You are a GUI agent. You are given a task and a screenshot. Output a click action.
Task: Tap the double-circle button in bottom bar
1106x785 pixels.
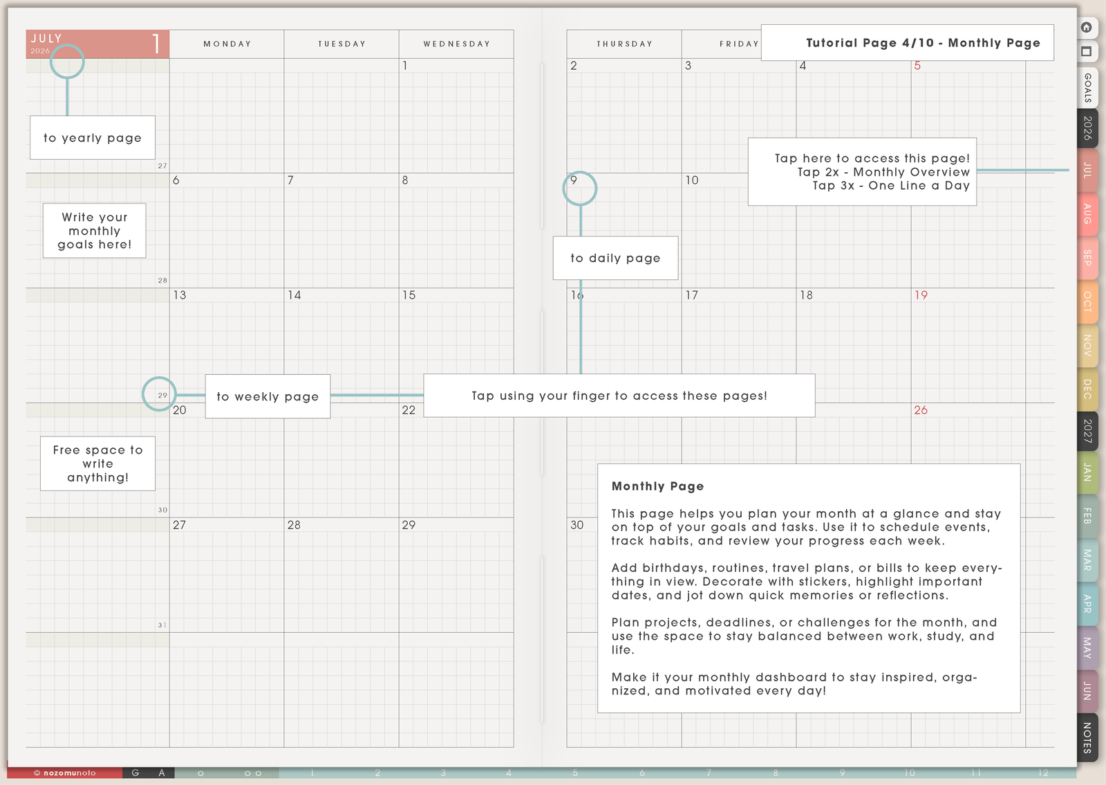point(253,773)
